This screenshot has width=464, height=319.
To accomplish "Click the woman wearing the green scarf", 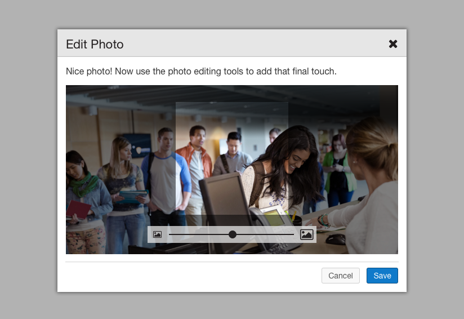I will click(x=83, y=192).
